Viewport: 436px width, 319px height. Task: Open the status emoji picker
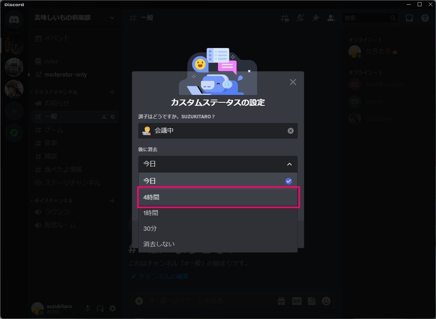click(147, 130)
